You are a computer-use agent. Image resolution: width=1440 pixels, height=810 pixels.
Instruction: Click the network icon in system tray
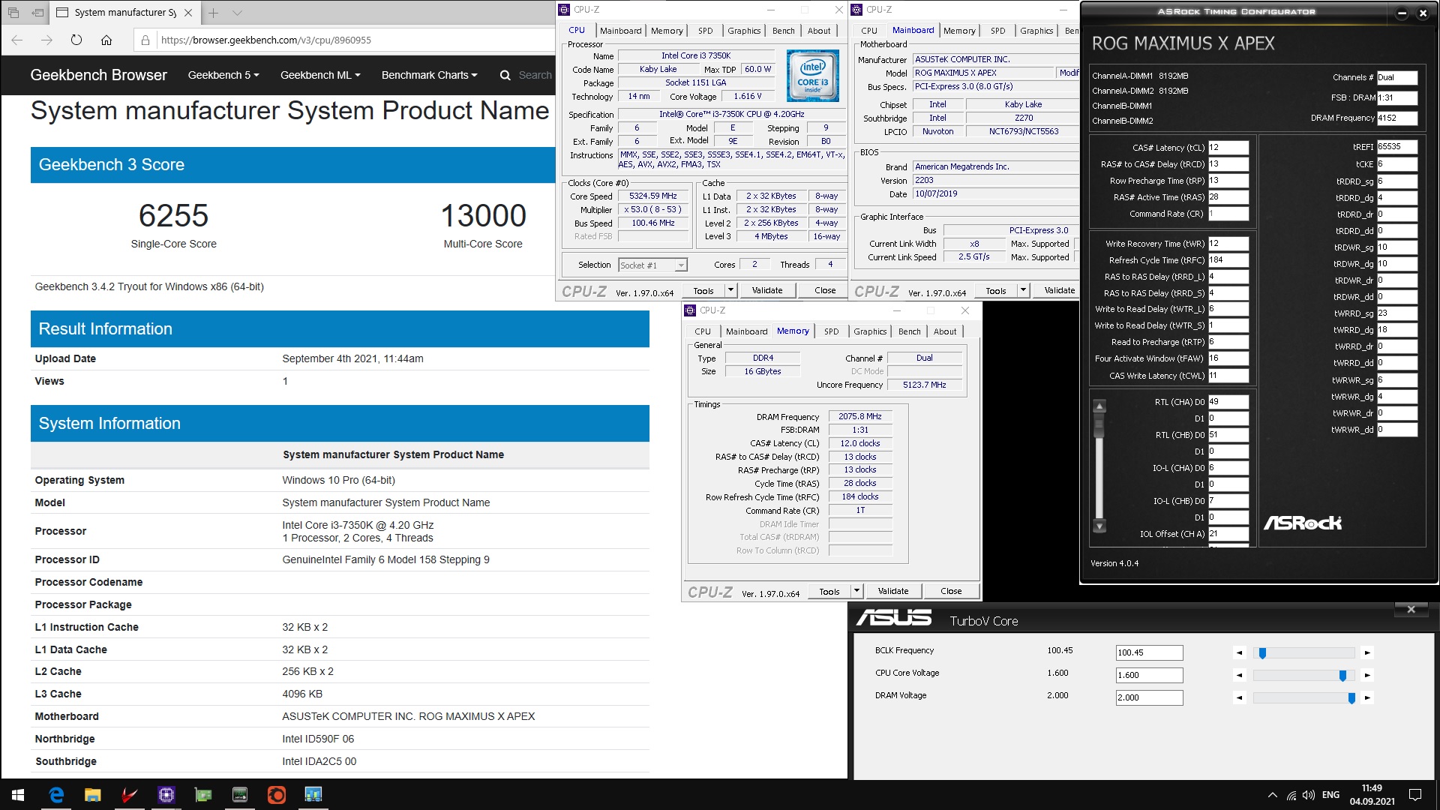[1291, 795]
